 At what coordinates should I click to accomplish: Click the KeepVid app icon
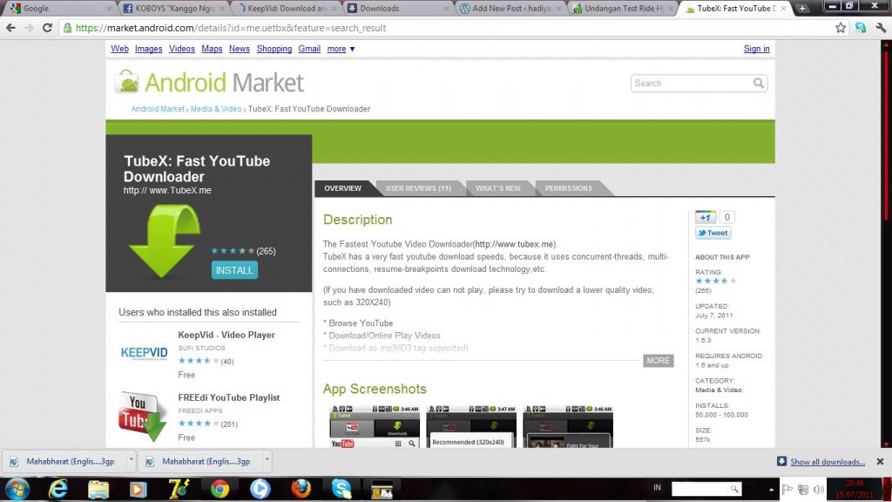pyautogui.click(x=144, y=351)
